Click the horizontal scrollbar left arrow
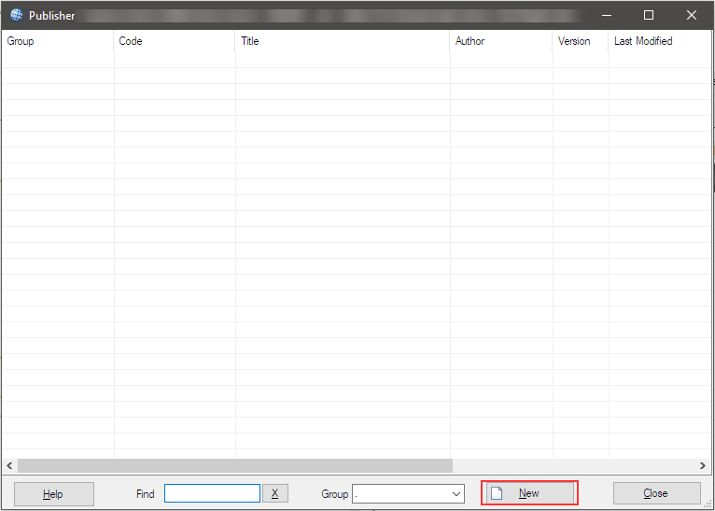 pos(9,466)
